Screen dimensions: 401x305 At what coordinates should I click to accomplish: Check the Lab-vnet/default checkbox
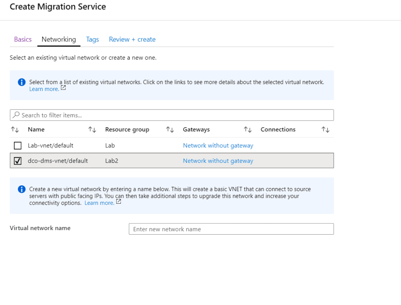pos(18,146)
